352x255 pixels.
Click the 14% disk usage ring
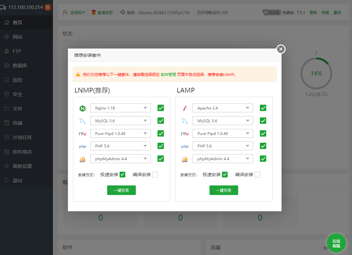click(x=316, y=73)
